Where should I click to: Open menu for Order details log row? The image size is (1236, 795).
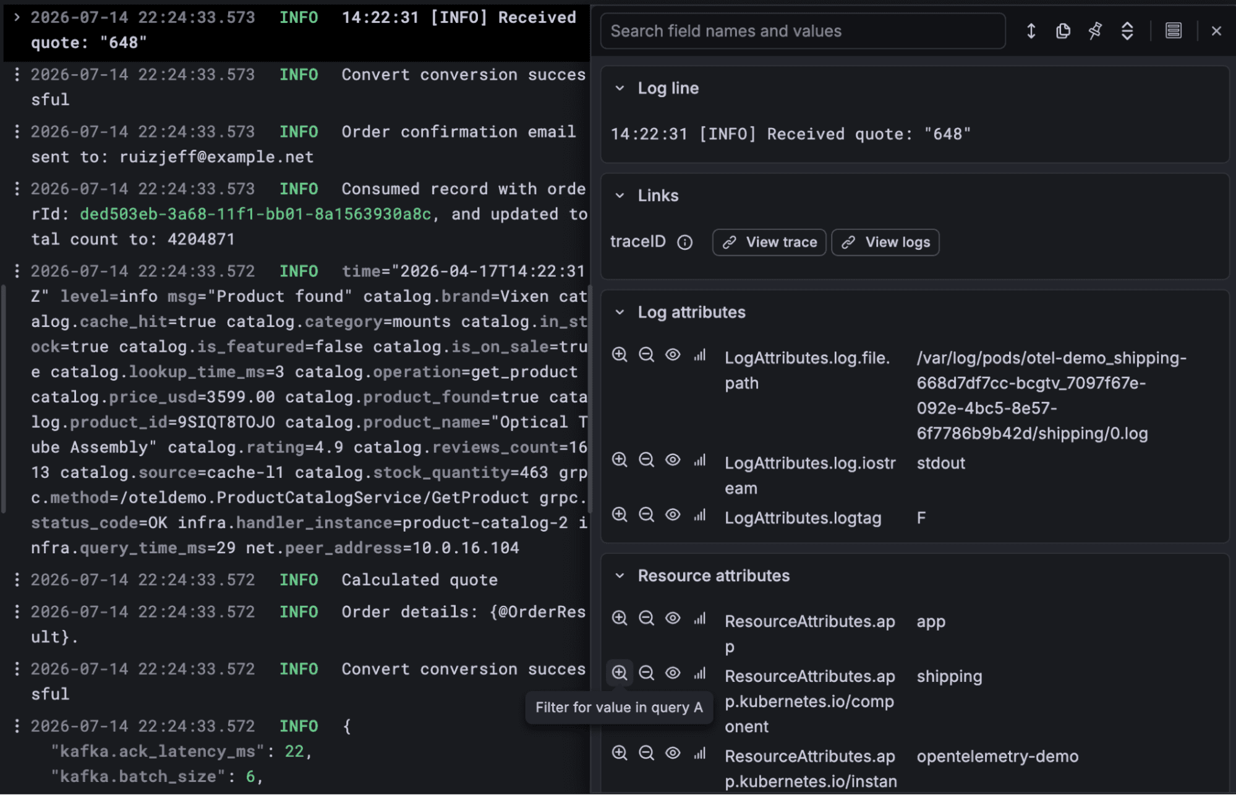tap(17, 611)
